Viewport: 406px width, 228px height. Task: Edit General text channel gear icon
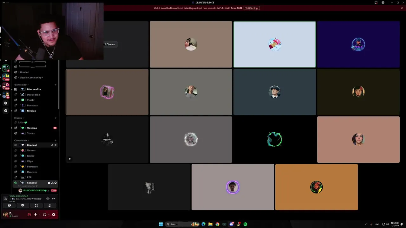[x=56, y=145]
